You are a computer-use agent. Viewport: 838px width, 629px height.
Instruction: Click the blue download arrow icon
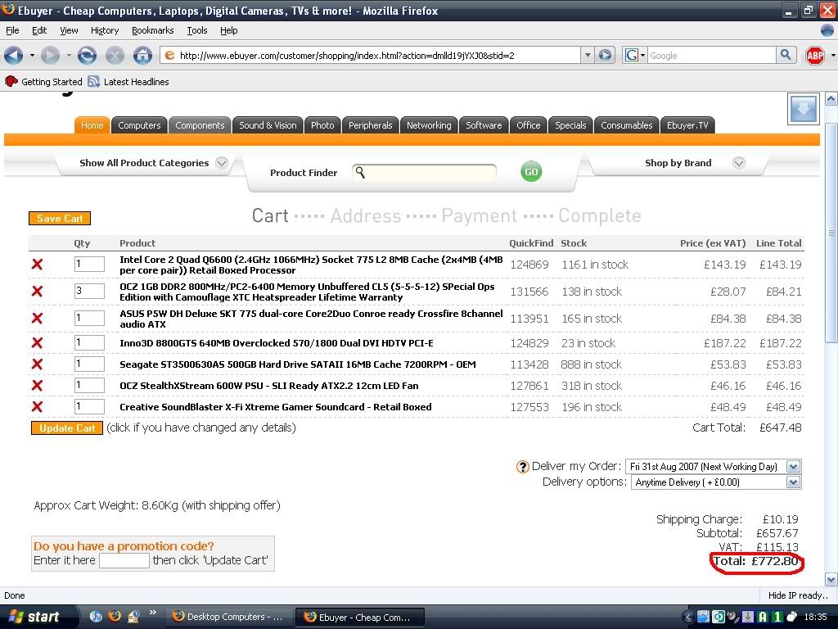tap(803, 108)
